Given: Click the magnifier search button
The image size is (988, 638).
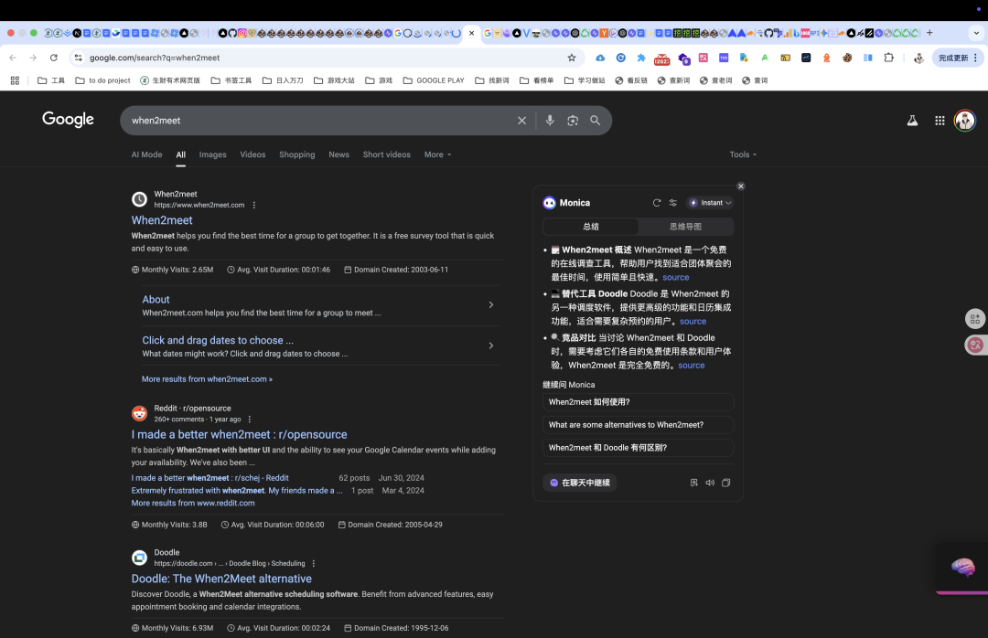Looking at the screenshot, I should pyautogui.click(x=595, y=121).
